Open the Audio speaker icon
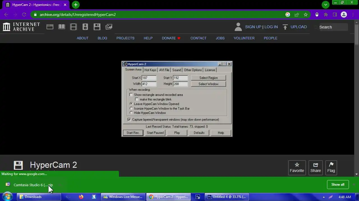This screenshot has width=359, height=201. tap(85, 27)
